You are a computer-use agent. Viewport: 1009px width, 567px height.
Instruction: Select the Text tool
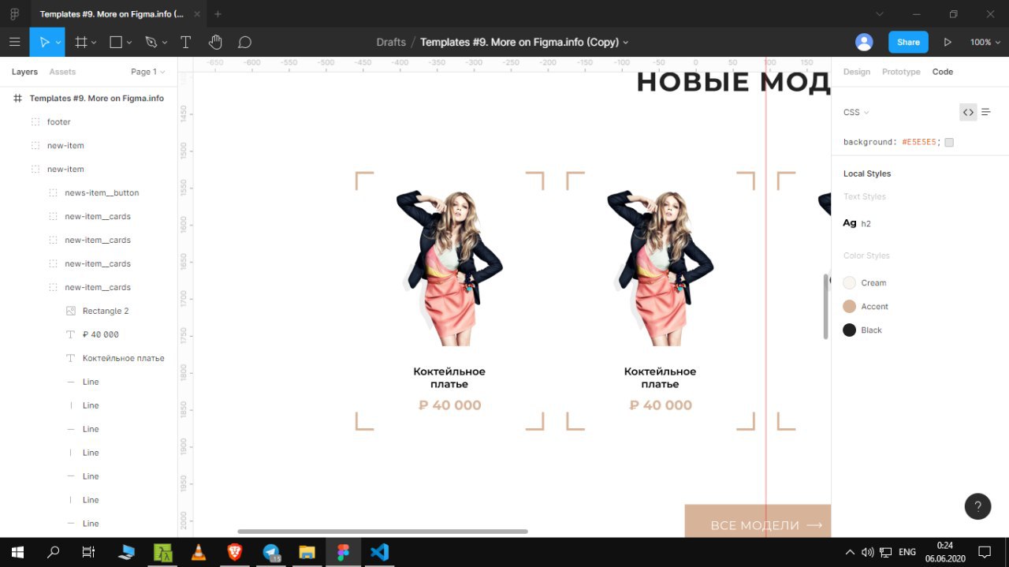tap(186, 42)
